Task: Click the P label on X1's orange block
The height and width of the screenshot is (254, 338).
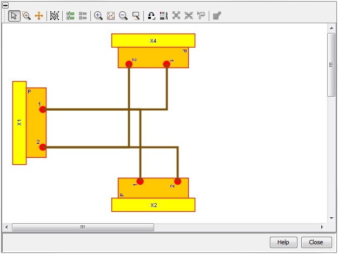Action: 30,91
